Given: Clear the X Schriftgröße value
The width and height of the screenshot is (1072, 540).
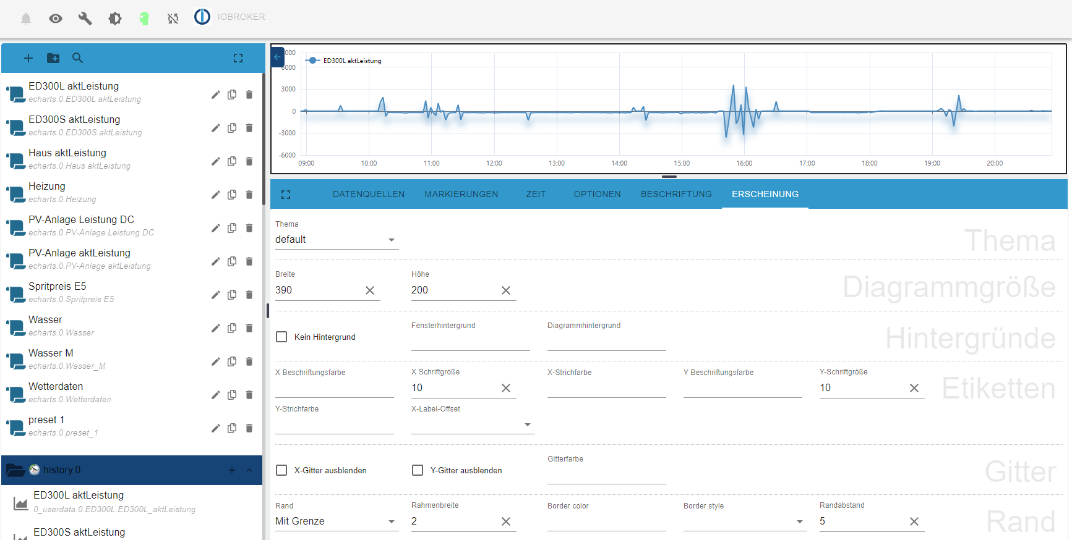Looking at the screenshot, I should tap(506, 388).
